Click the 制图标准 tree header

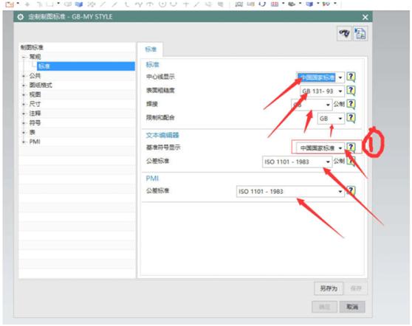coord(32,47)
